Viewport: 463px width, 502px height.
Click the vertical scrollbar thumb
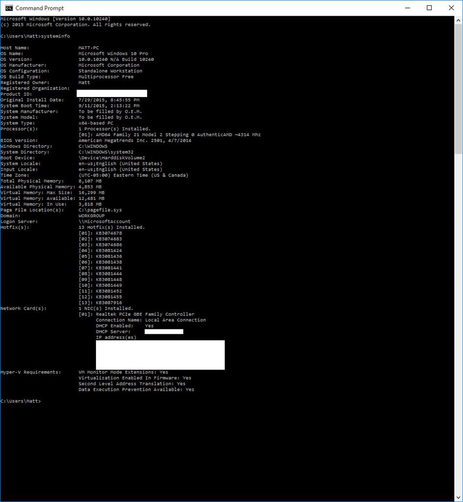point(458,89)
